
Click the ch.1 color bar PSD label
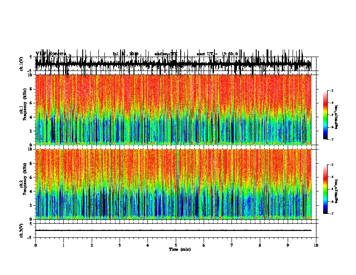click(336, 117)
